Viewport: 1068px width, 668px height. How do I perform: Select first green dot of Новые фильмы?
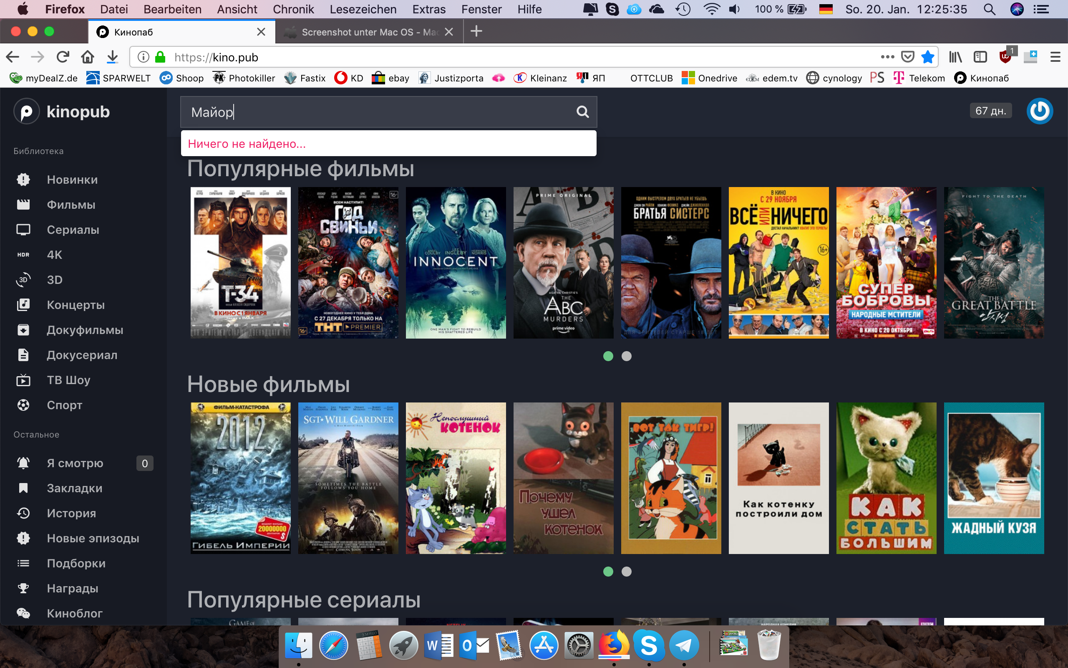point(608,572)
